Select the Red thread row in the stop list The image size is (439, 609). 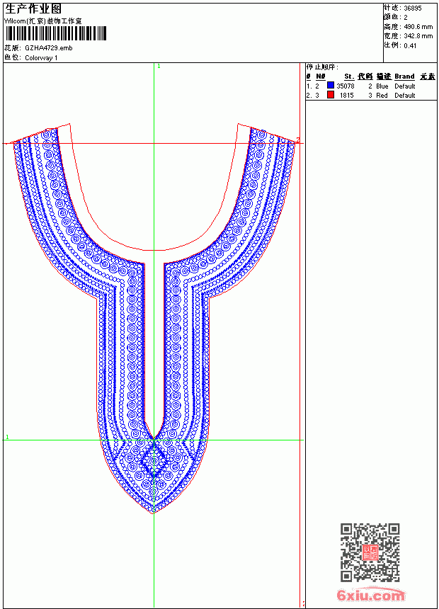click(x=370, y=95)
